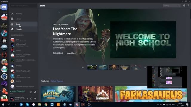The width and height of the screenshot is (191, 107).
Task: Open File Explorer from the taskbar
Action: [40, 105]
